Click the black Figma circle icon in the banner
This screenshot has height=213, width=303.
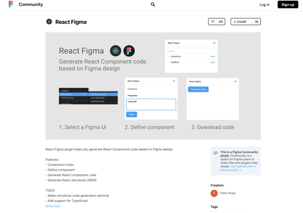click(129, 51)
